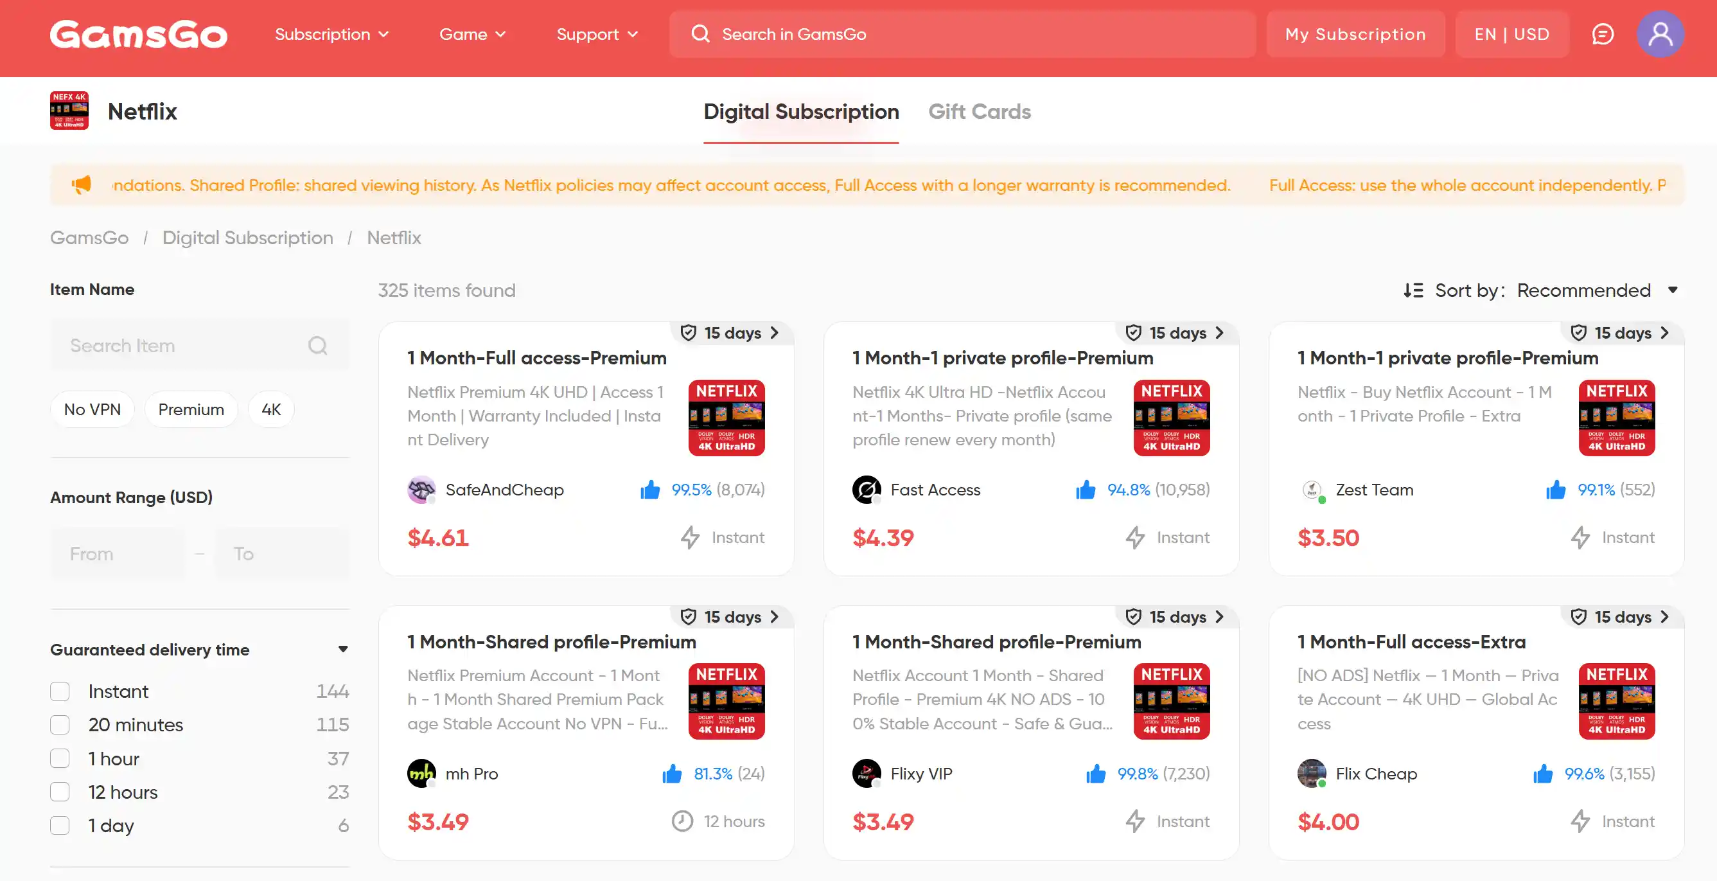This screenshot has height=881, width=1717.
Task: Click the $3.50 price on Zest Team listing
Action: tap(1328, 538)
